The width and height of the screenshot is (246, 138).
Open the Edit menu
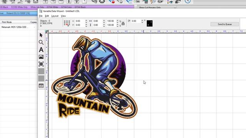[x=47, y=16]
